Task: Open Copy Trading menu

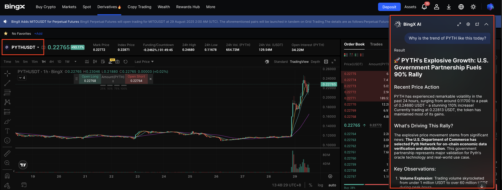Action: 140,7
